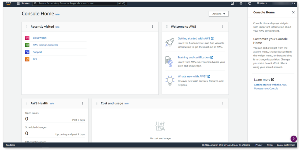Click the EC2 service icon

(x=27, y=59)
